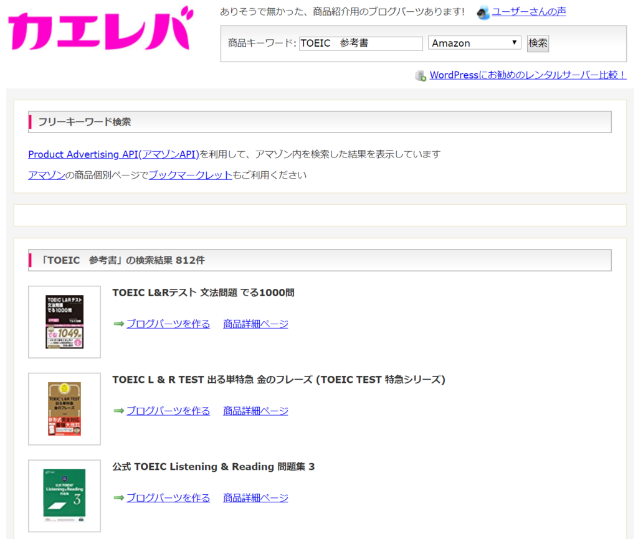Click ブログパーツを作る for 金のフレーズ

pos(168,411)
